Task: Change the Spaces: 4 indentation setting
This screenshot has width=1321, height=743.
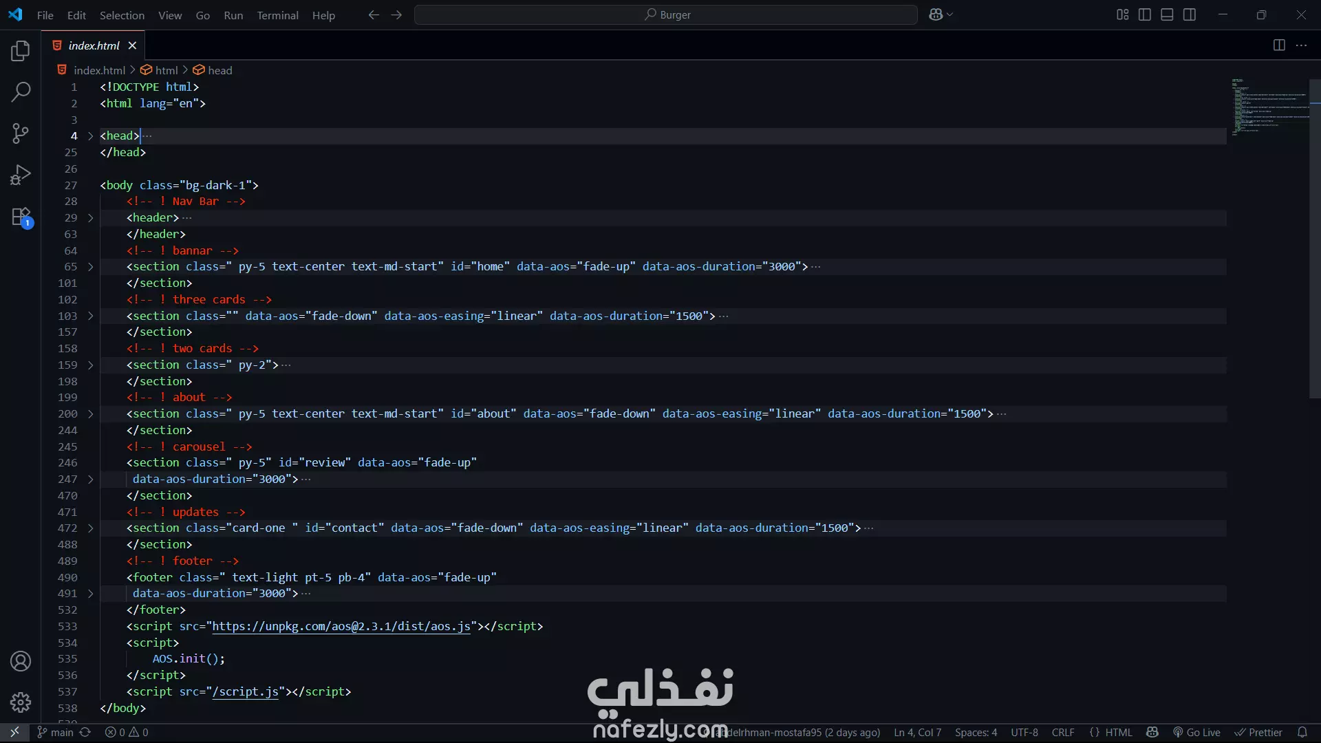Action: click(x=976, y=732)
